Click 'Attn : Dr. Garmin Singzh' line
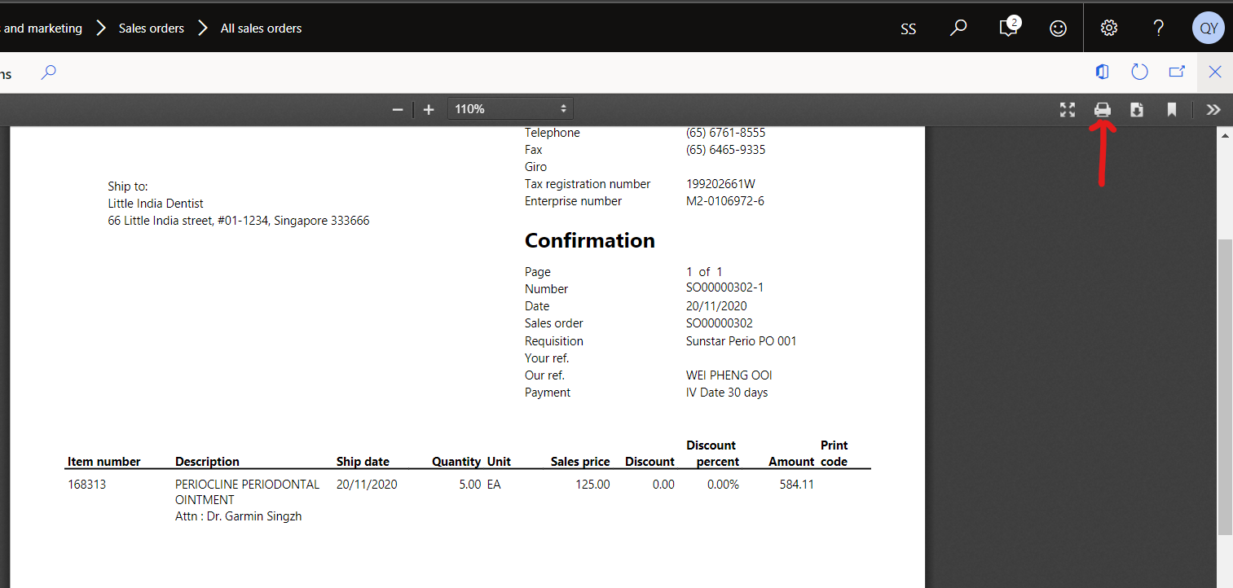Viewport: 1233px width, 588px height. point(238,516)
